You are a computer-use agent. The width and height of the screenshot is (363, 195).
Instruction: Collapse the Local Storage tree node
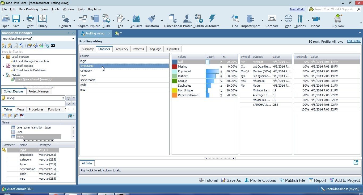coord(4,57)
